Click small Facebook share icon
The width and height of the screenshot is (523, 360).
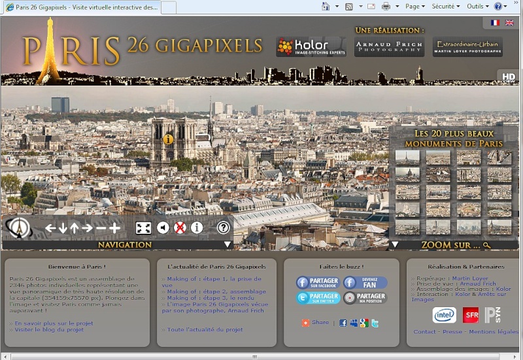click(x=343, y=323)
